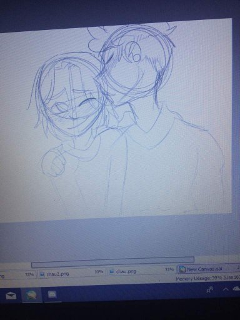Image resolution: width=240 pixels, height=320 pixels.
Task: Click the horizontal canvas scrollbar
Action: pyautogui.click(x=112, y=262)
